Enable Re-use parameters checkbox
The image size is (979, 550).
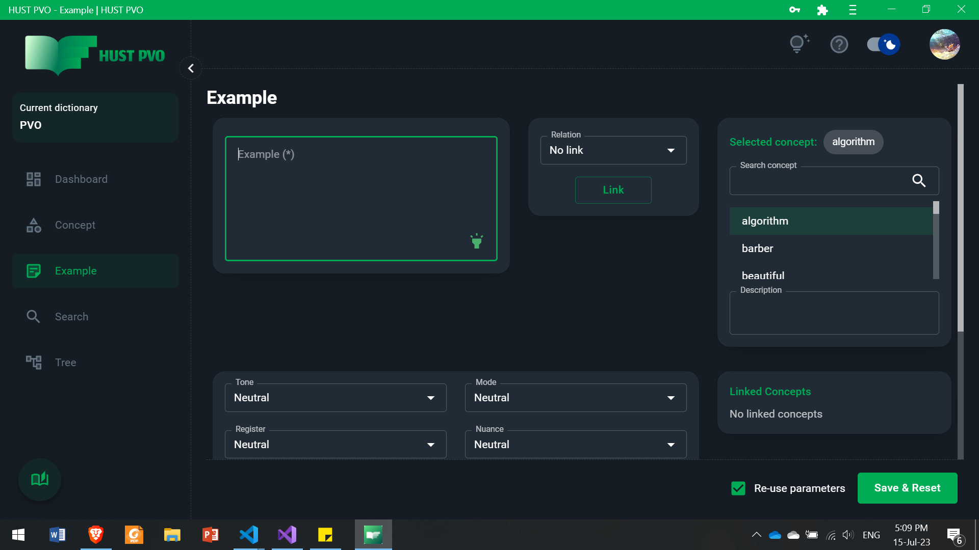(x=738, y=488)
